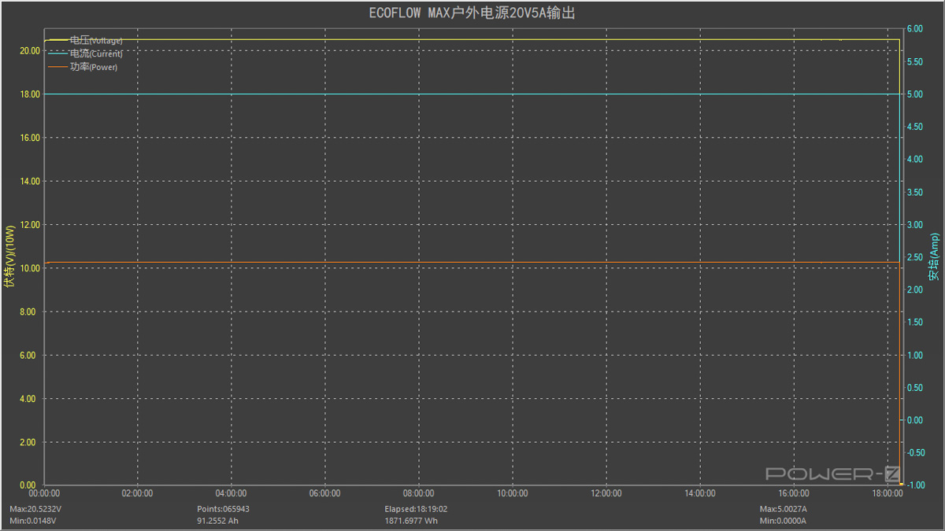Toggle the 电流(Current) legend entry
This screenshot has height=531, width=945.
[x=96, y=53]
